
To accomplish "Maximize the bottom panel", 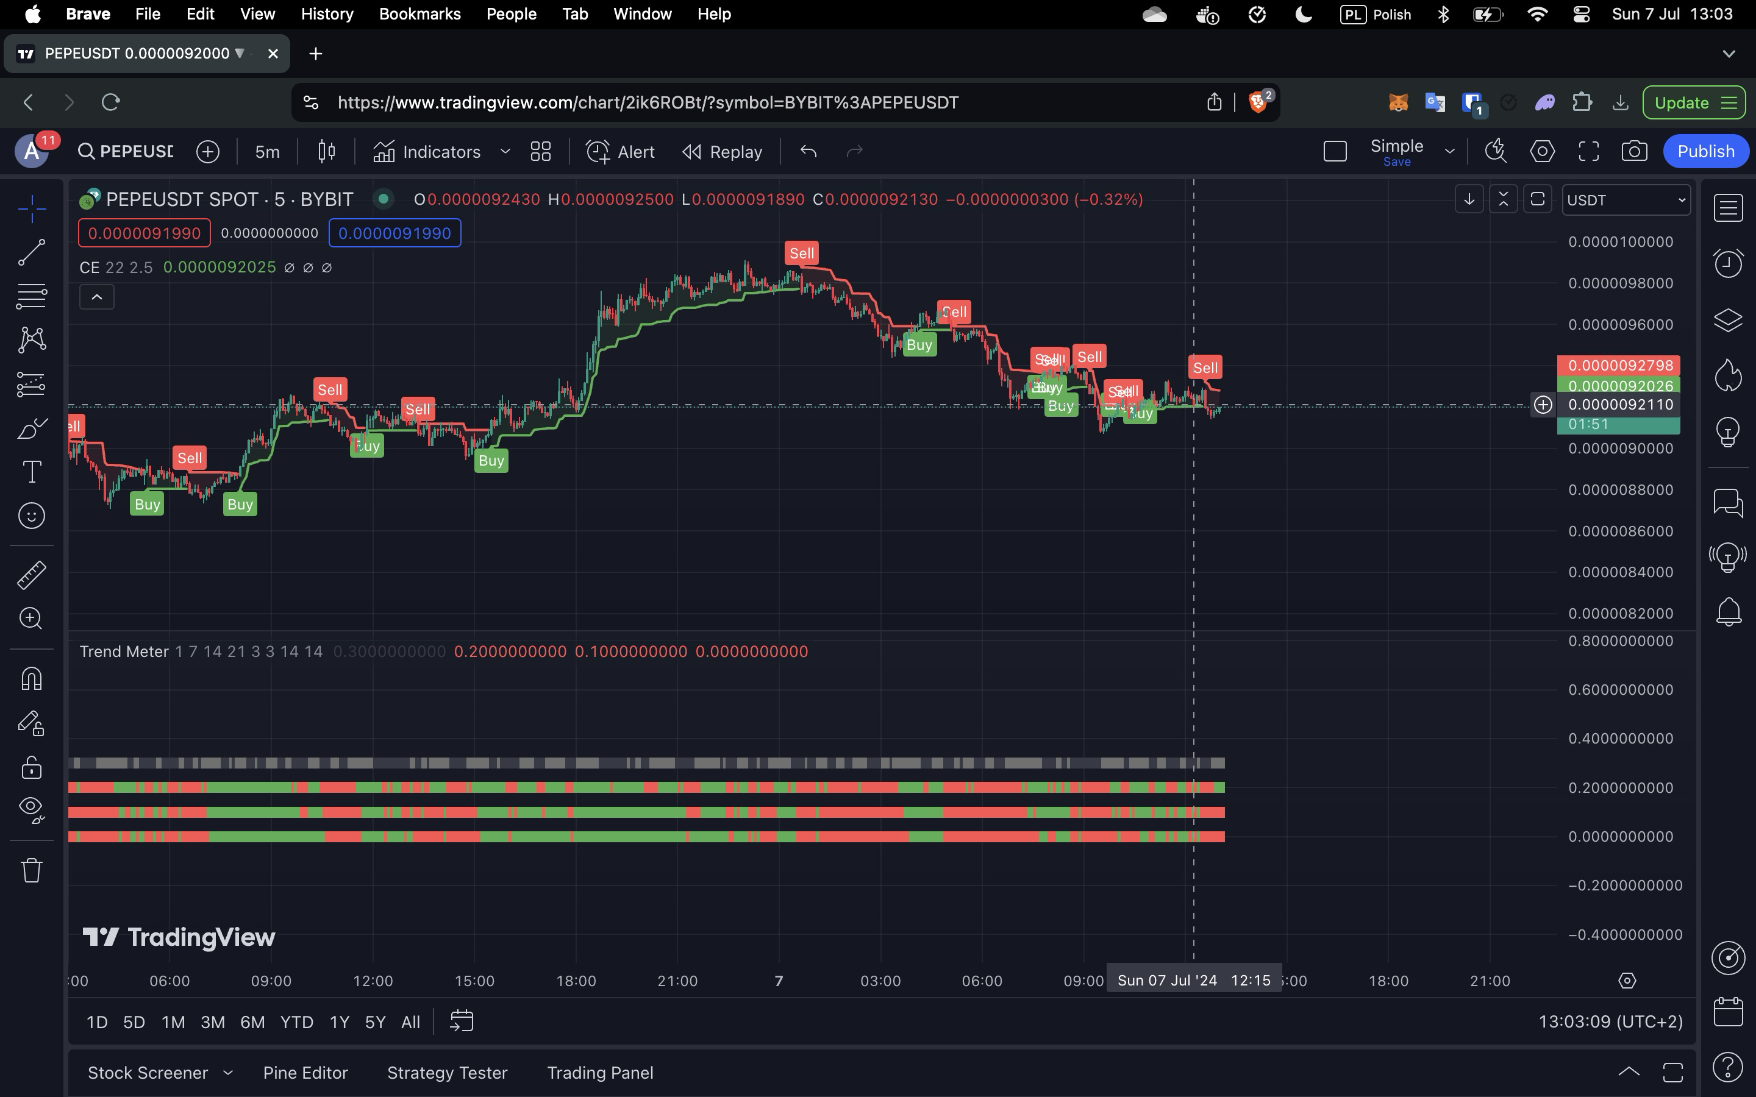I will [x=1672, y=1071].
